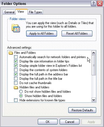The width and height of the screenshot is (104, 127).
Task: Click scroll up arrow in Advanced settings
Action: [94, 53]
